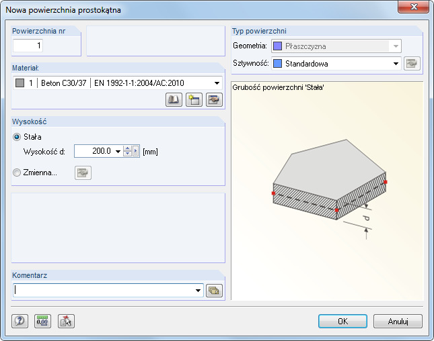Click the pick-from-model pointer icon button
The width and height of the screenshot is (434, 341).
point(66,321)
